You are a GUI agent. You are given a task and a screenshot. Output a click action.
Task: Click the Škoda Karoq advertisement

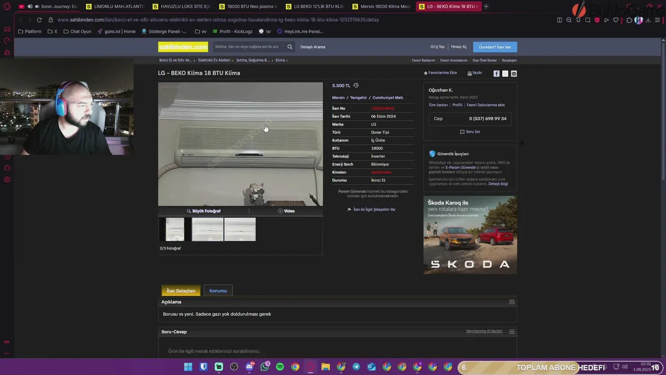[x=470, y=235]
